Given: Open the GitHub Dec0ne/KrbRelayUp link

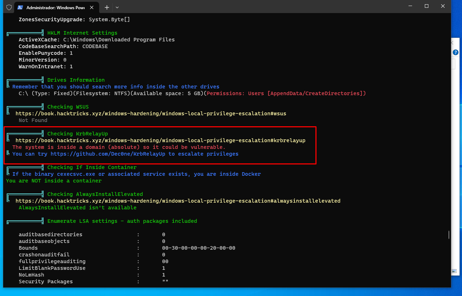Looking at the screenshot, I should tap(108, 154).
